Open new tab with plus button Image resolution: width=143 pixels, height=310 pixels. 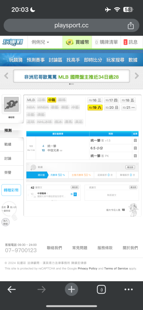pos(71,290)
